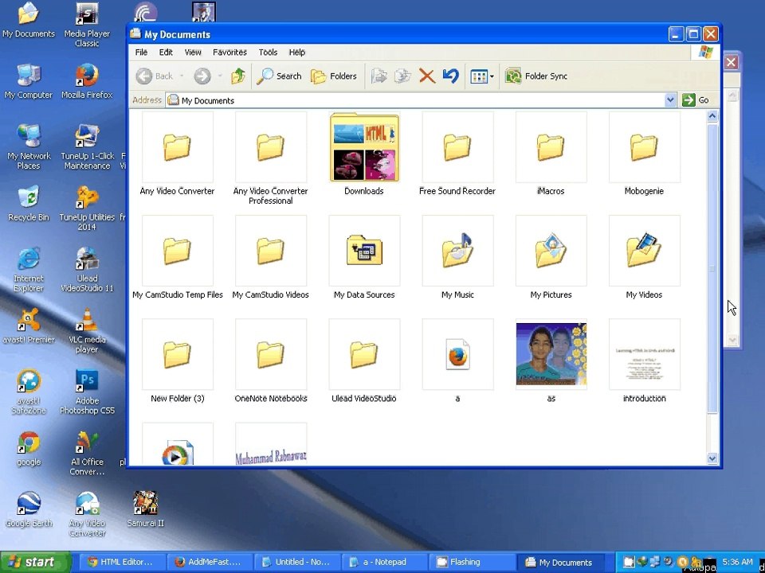The height and width of the screenshot is (573, 765).
Task: Select Google Earth desktop shortcut
Action: (29, 509)
